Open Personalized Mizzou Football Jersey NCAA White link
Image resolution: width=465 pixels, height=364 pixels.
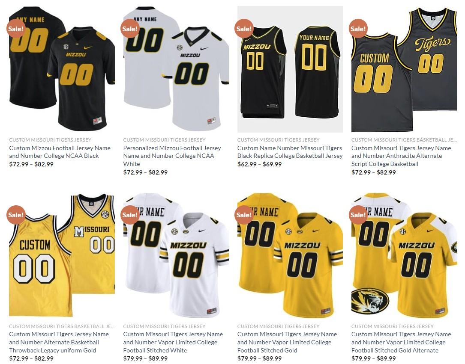point(172,156)
